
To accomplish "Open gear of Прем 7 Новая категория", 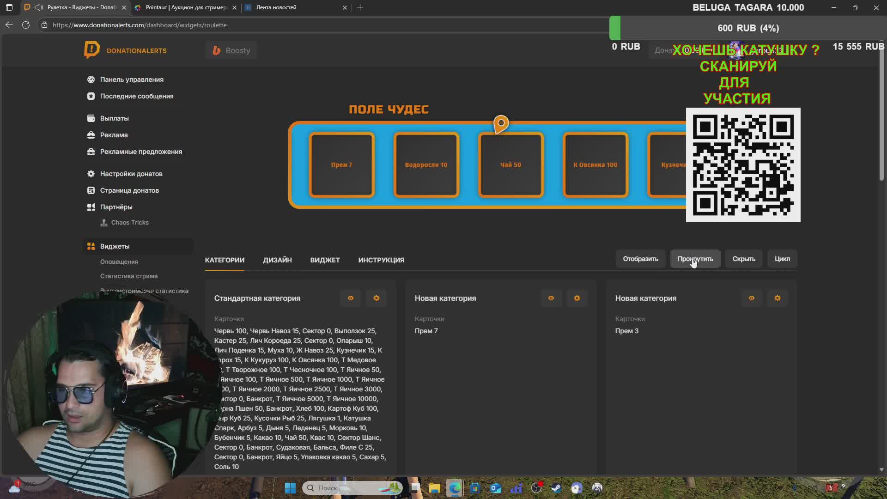I will [577, 298].
